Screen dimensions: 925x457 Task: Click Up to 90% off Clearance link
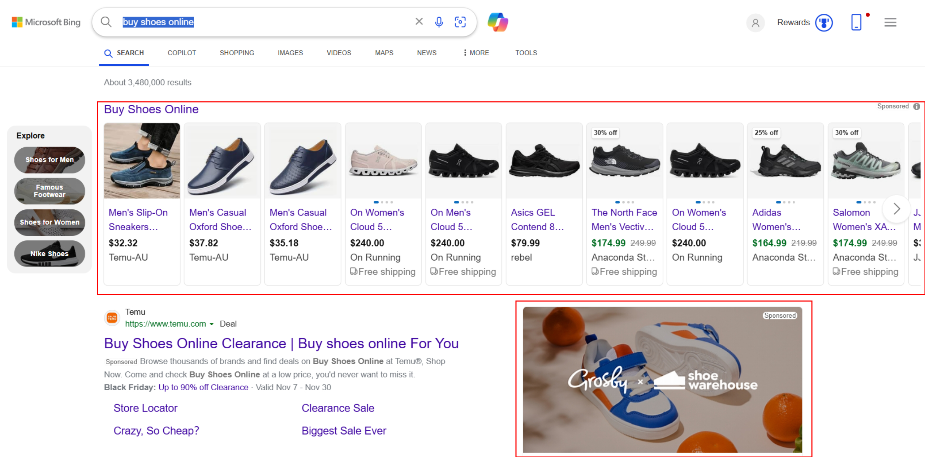pyautogui.click(x=203, y=387)
